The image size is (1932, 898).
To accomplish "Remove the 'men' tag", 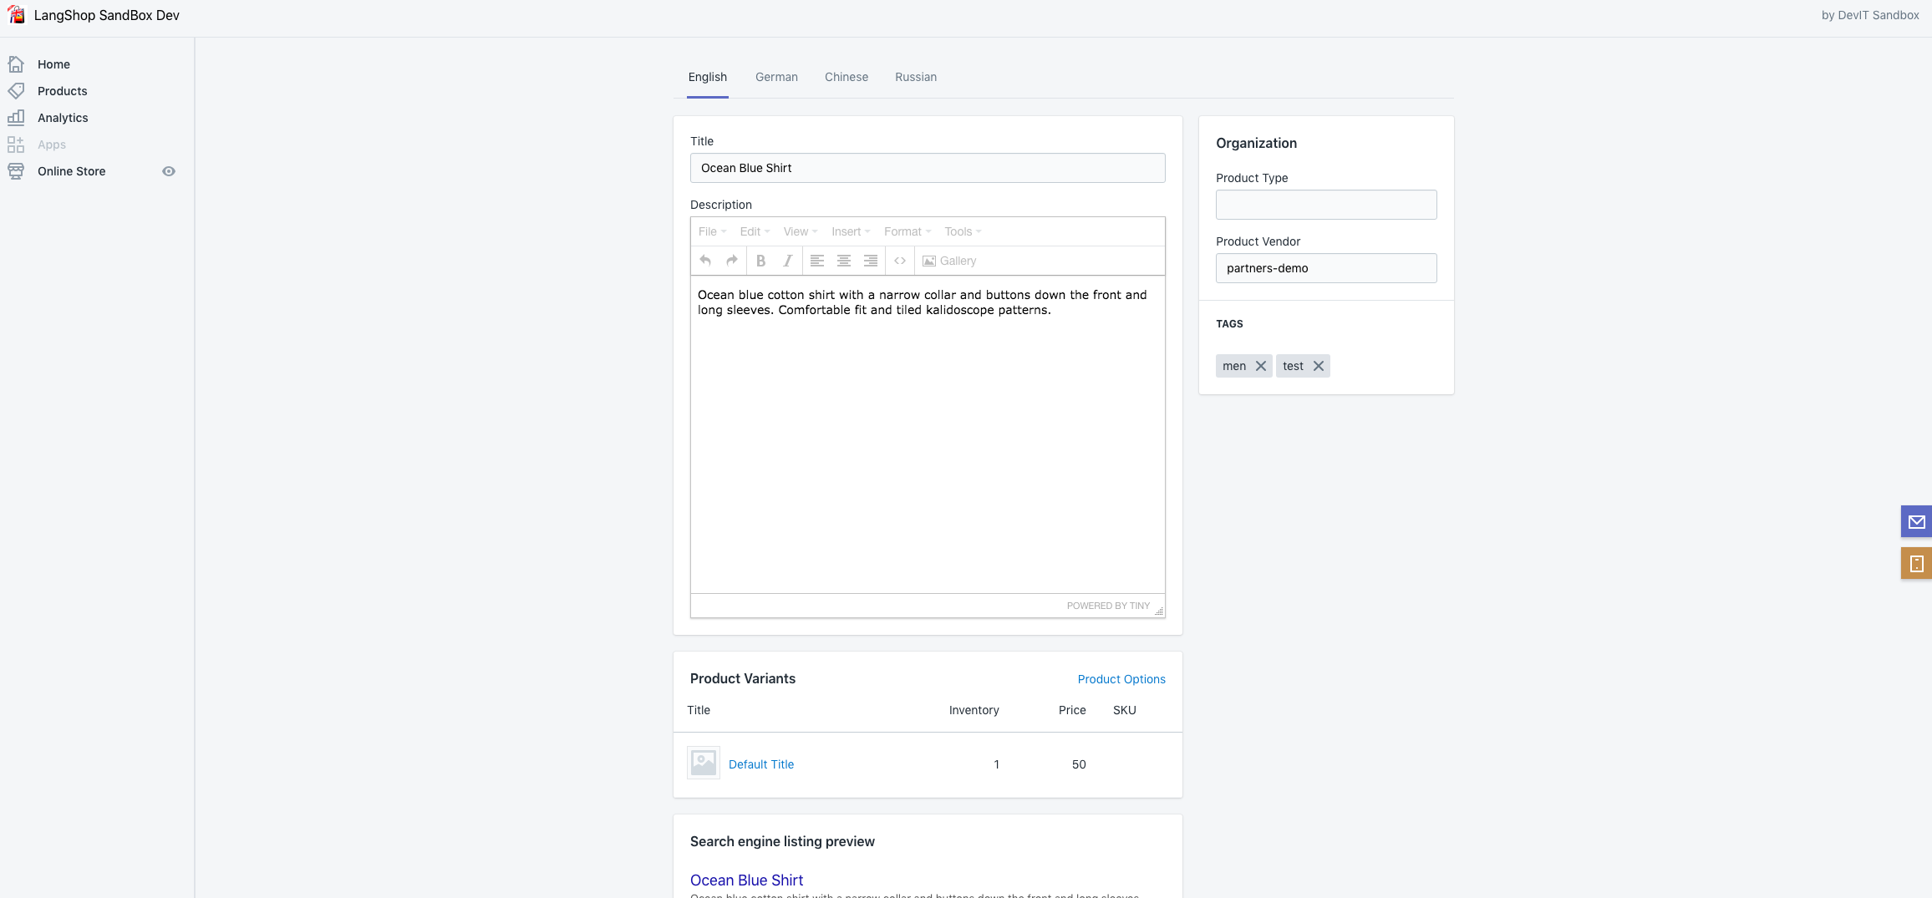I will tap(1262, 366).
